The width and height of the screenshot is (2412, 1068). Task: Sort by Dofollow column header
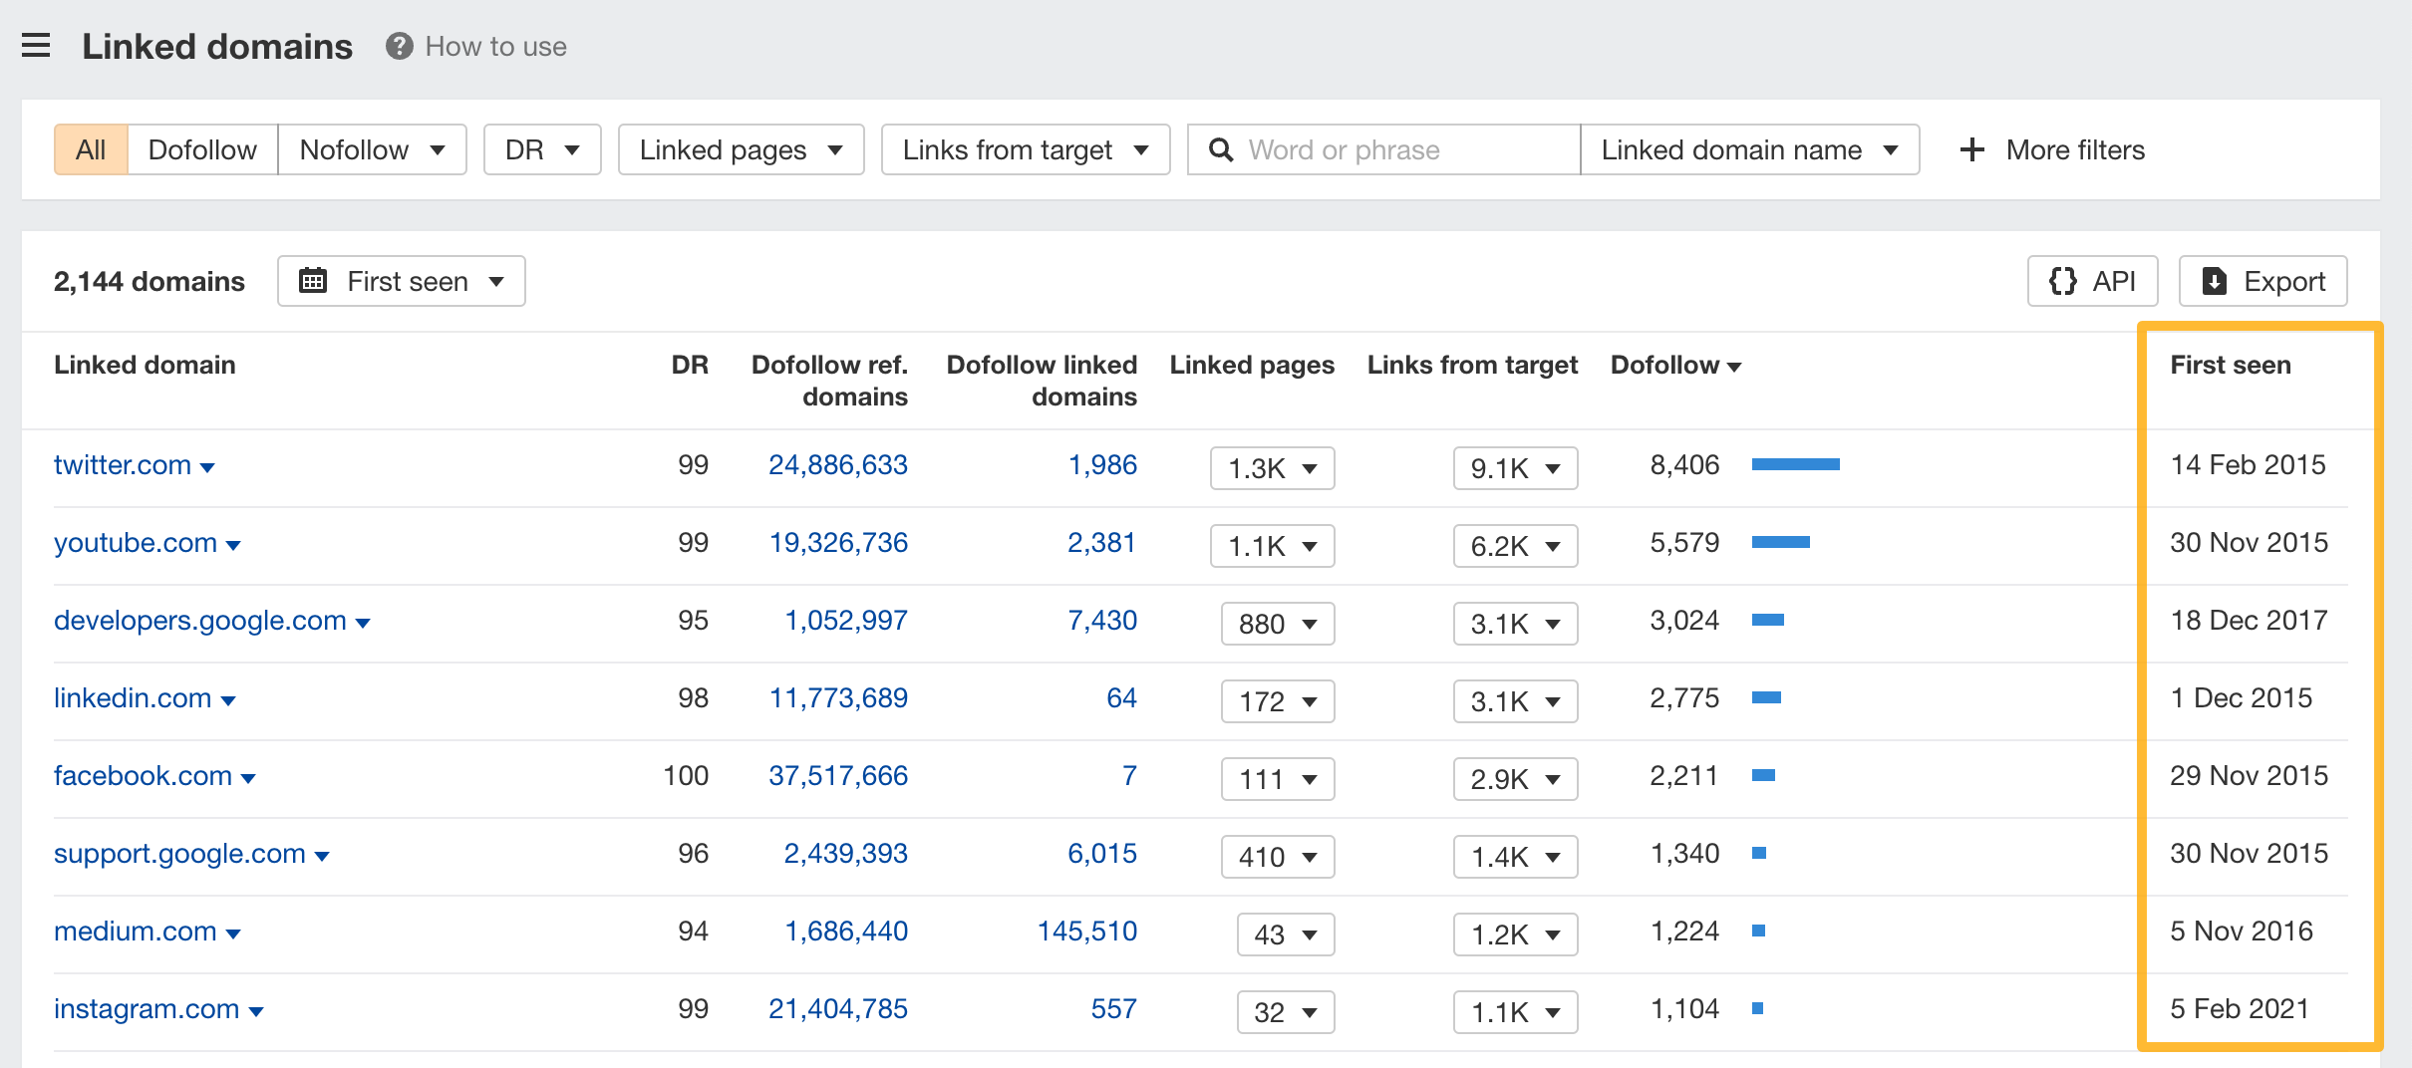(1675, 365)
